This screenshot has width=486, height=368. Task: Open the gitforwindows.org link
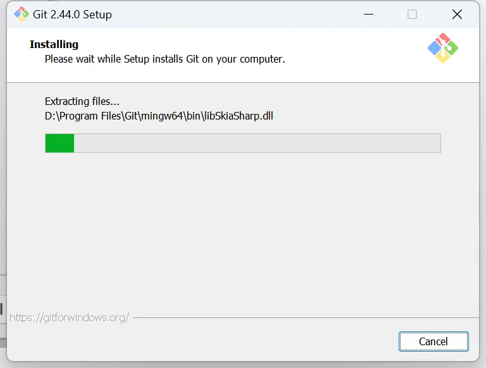tap(70, 317)
